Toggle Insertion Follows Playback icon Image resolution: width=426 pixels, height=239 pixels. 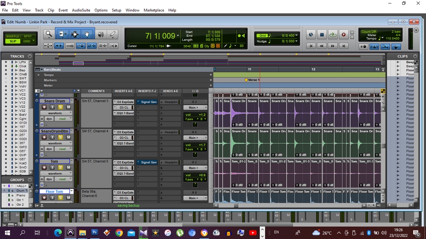[x=114, y=46]
